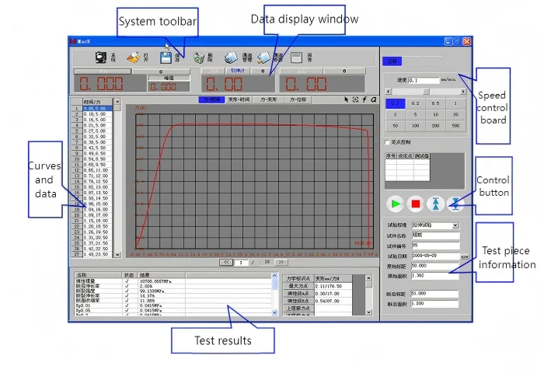Click the test results list scroll-down arrow
The height and width of the screenshot is (373, 544).
(275, 312)
